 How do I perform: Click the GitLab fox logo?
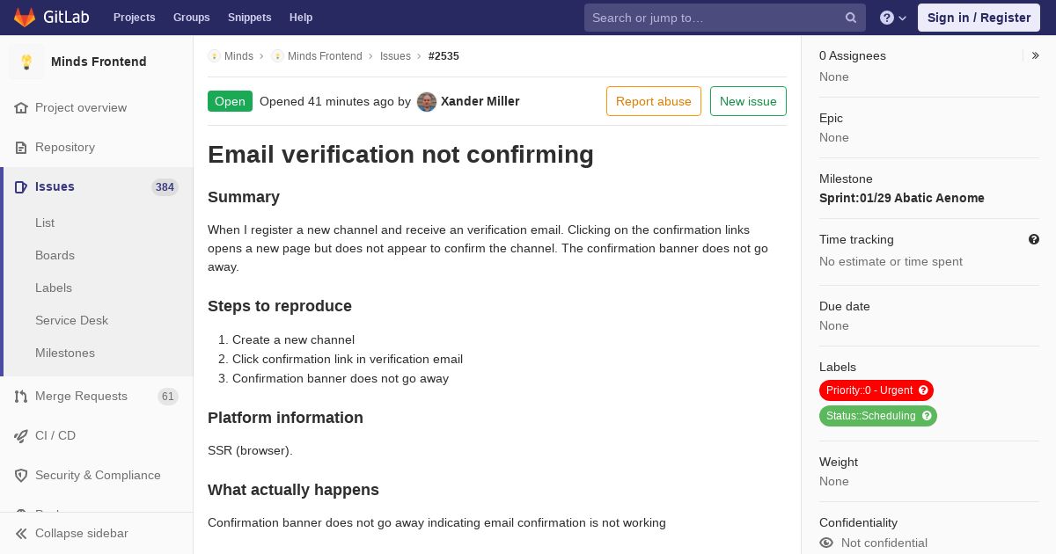click(x=25, y=18)
